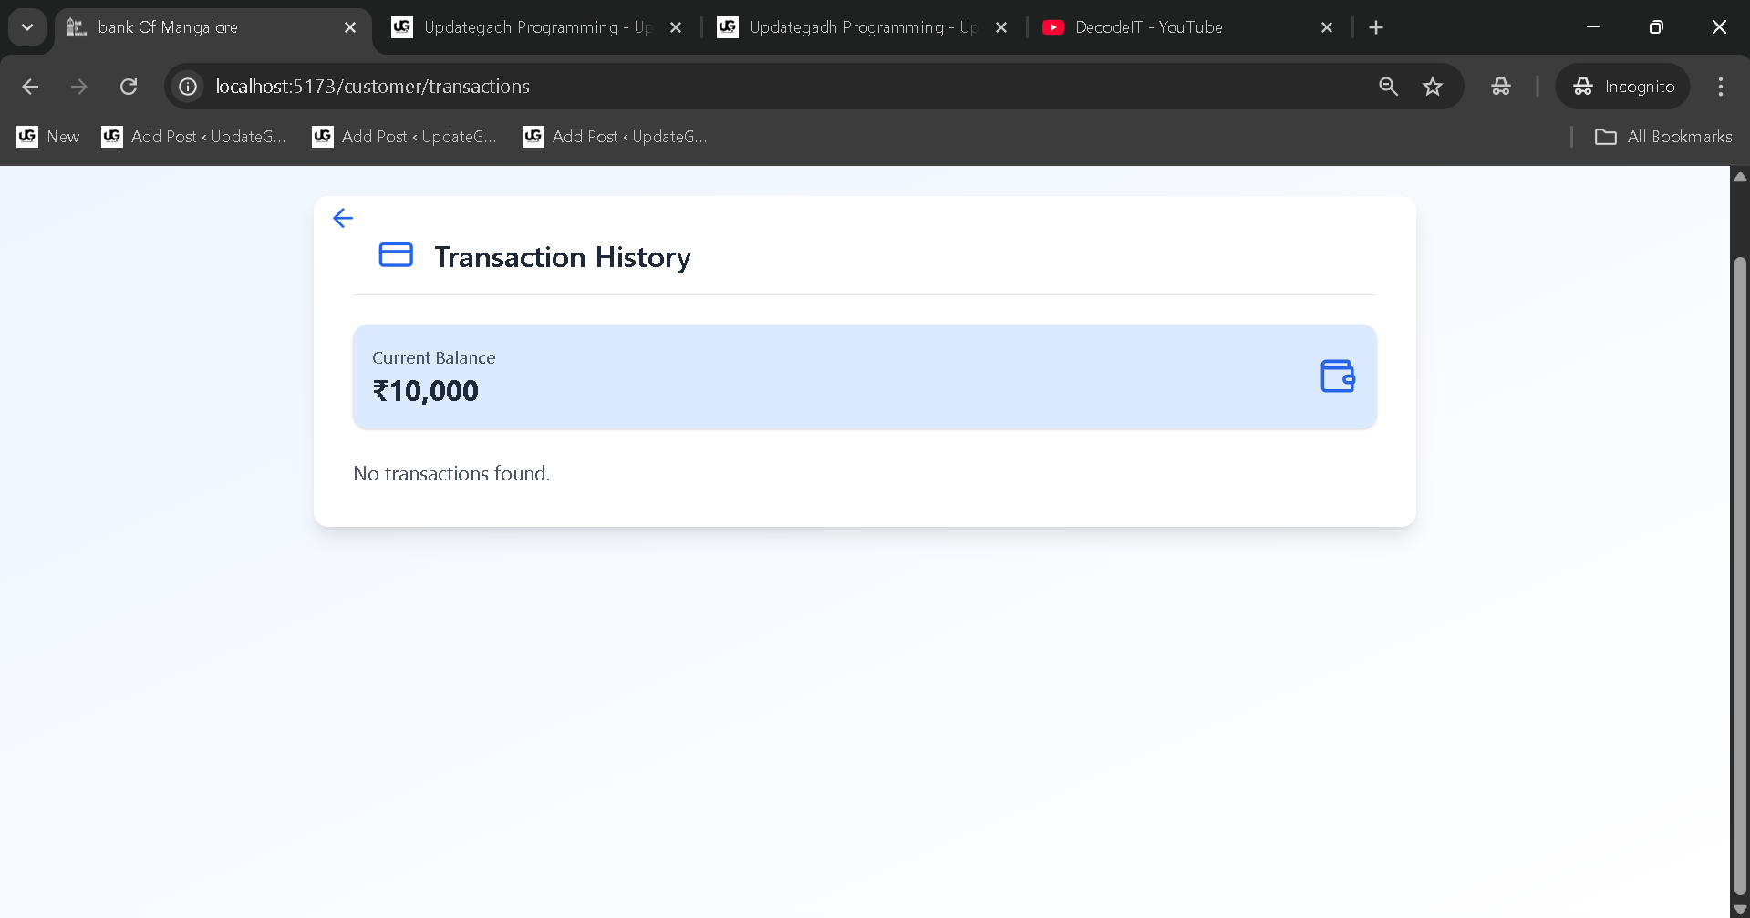Viewport: 1750px width, 918px height.
Task: Close the DecodeIT - YouTube tab
Action: click(x=1327, y=27)
